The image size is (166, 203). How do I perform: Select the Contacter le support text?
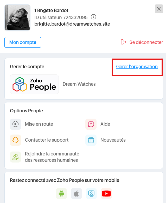47,140
